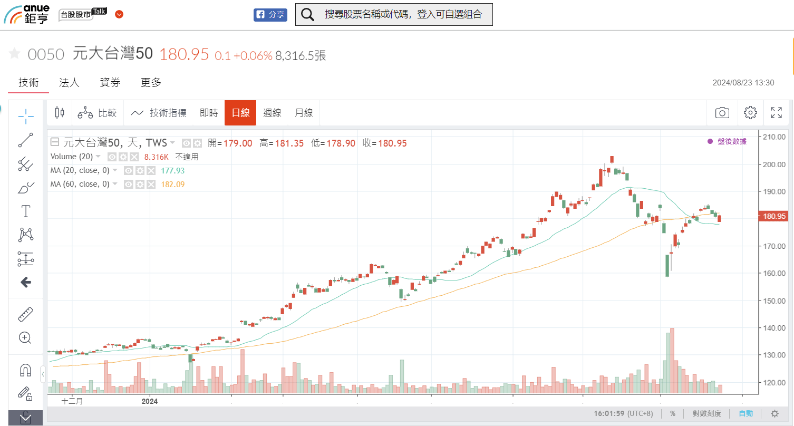794x426 pixels.
Task: Select the XABCD pattern tool
Action: click(25, 235)
